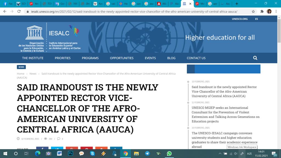This screenshot has width=281, height=158.
Task: Open Task View in the taskbar
Action: [26, 154]
